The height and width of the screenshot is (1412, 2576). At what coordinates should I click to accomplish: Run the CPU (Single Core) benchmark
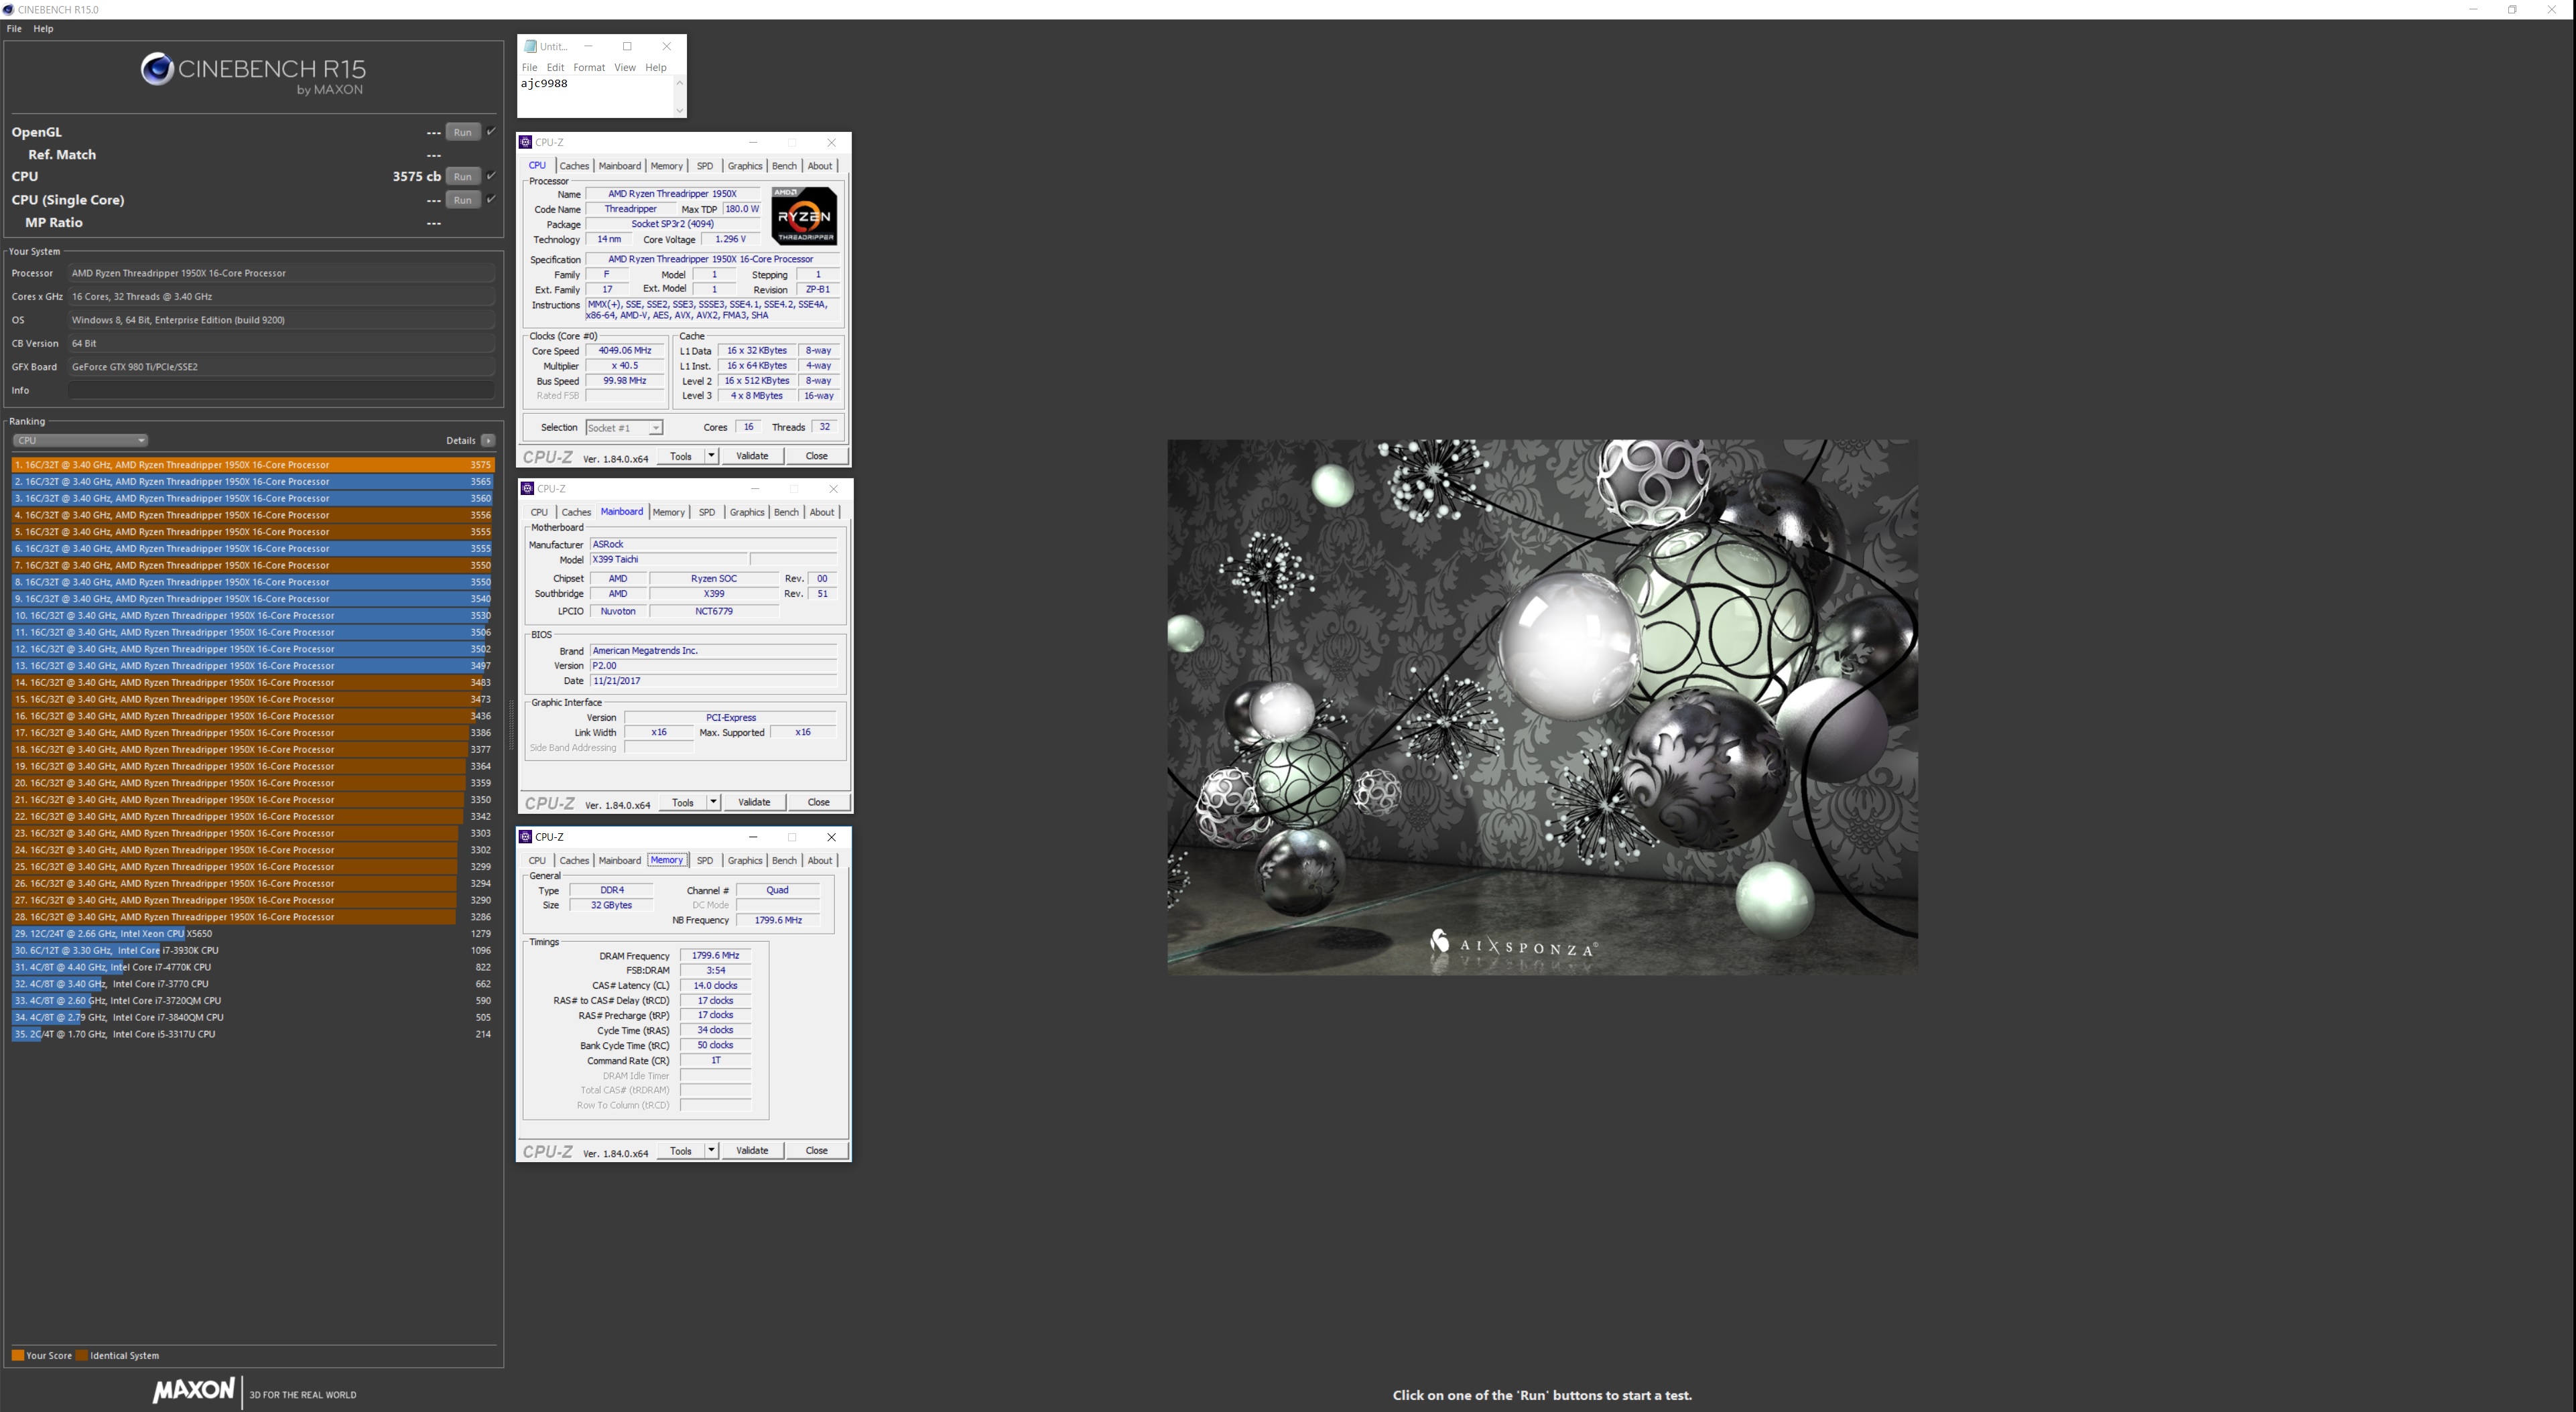(462, 200)
